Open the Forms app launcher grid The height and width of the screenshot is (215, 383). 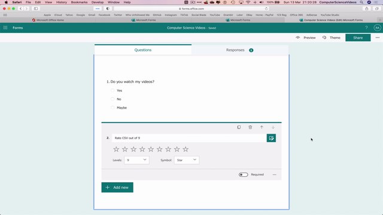tap(5, 28)
